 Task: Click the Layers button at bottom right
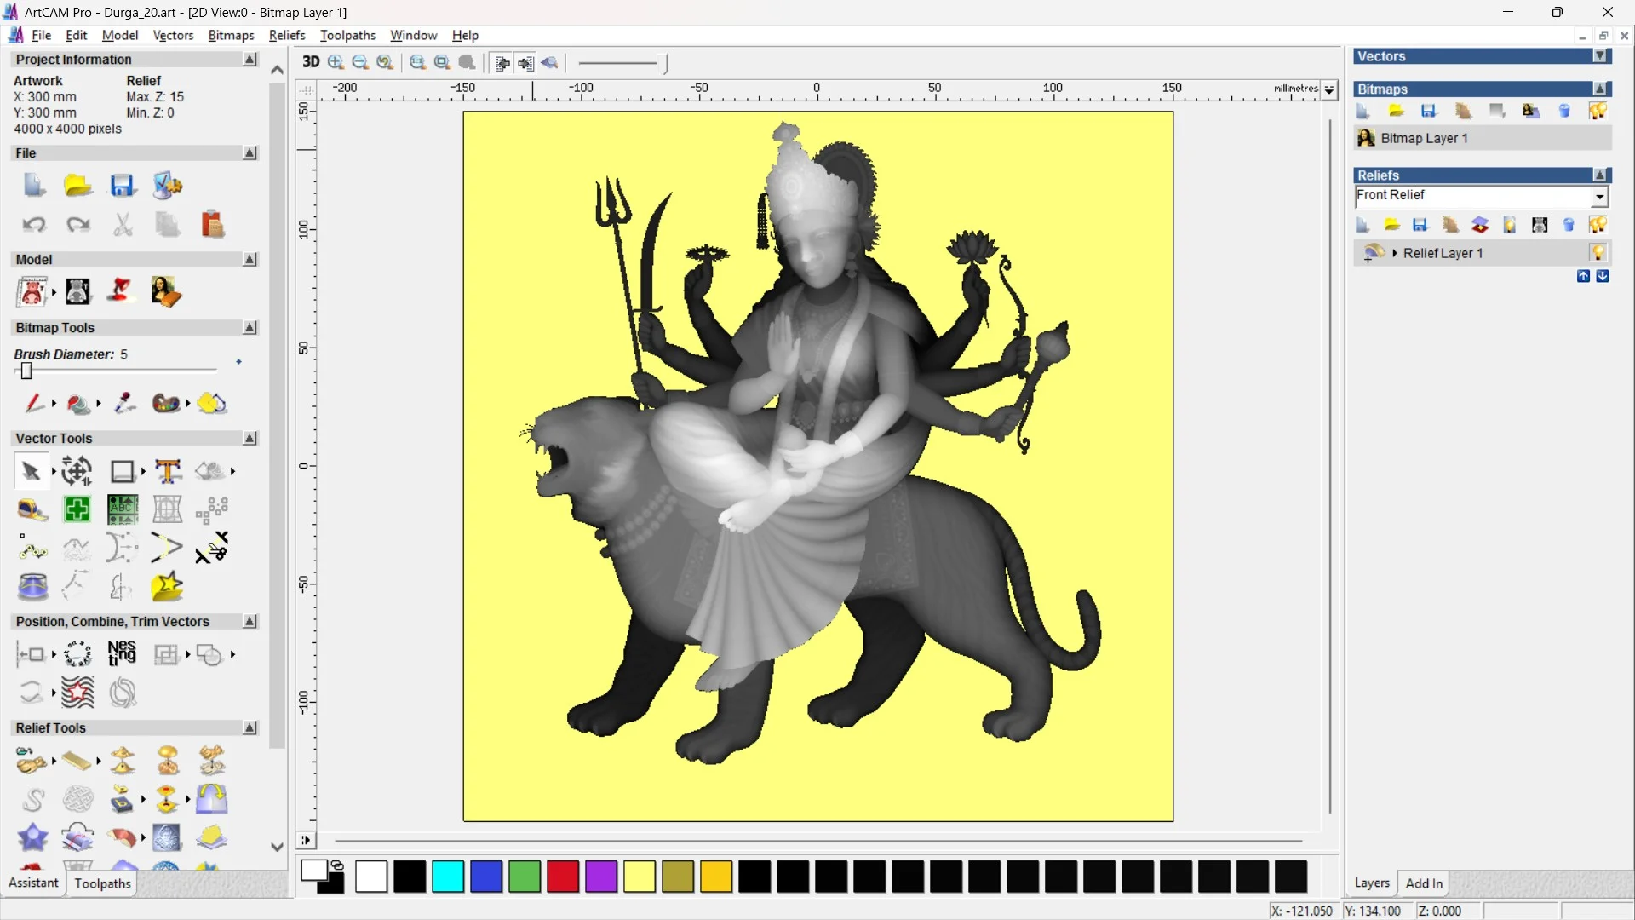[1372, 883]
